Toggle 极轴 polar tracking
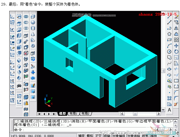180x137 pixels. click(x=107, y=136)
